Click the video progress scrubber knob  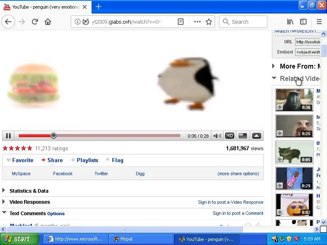click(x=54, y=136)
